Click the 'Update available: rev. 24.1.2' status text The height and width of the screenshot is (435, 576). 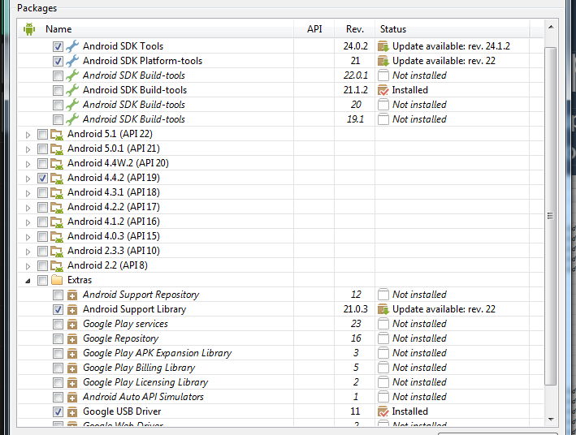click(451, 46)
